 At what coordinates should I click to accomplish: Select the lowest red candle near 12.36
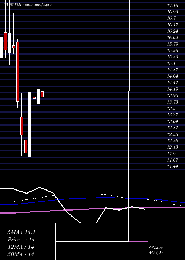[26, 146]
